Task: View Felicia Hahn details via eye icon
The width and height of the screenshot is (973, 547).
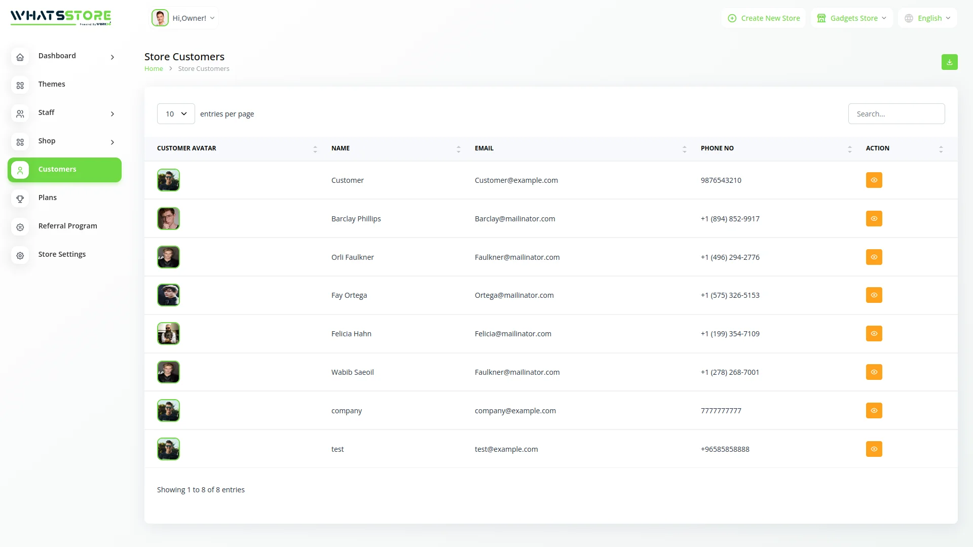Action: [874, 334]
